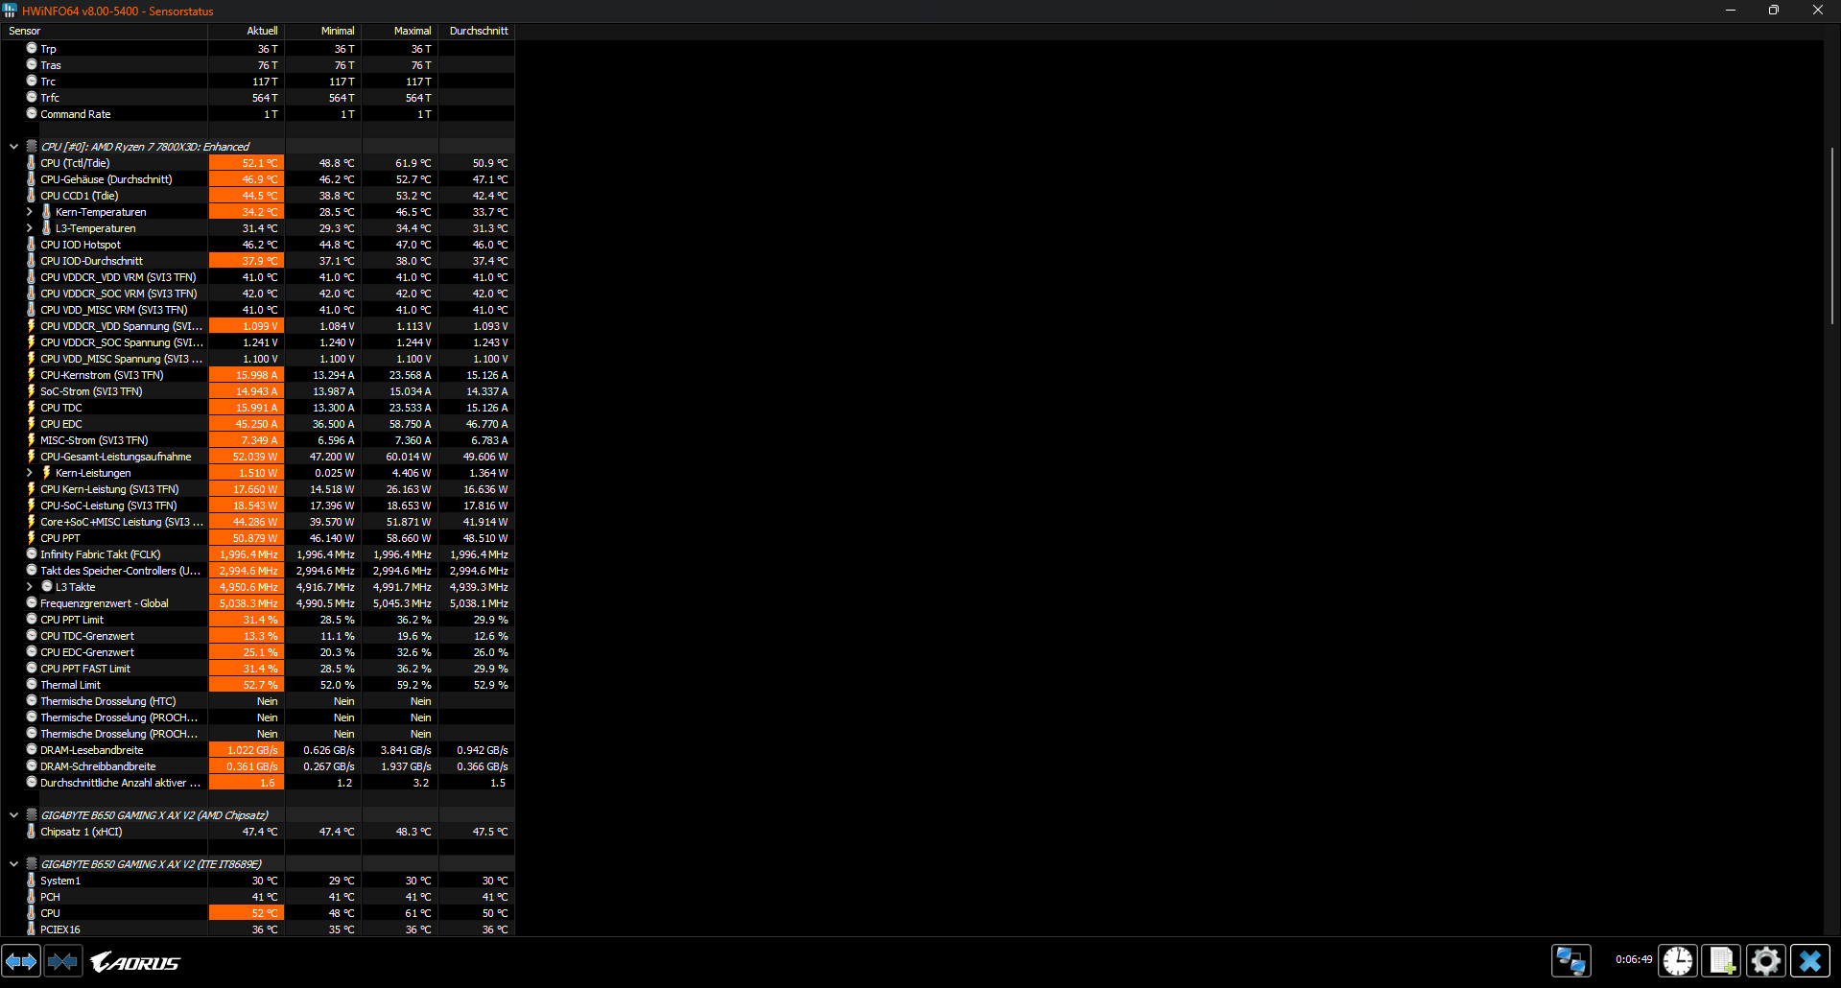Click the thermometer icon of CPU (Tctl/Tdie)

(32, 163)
